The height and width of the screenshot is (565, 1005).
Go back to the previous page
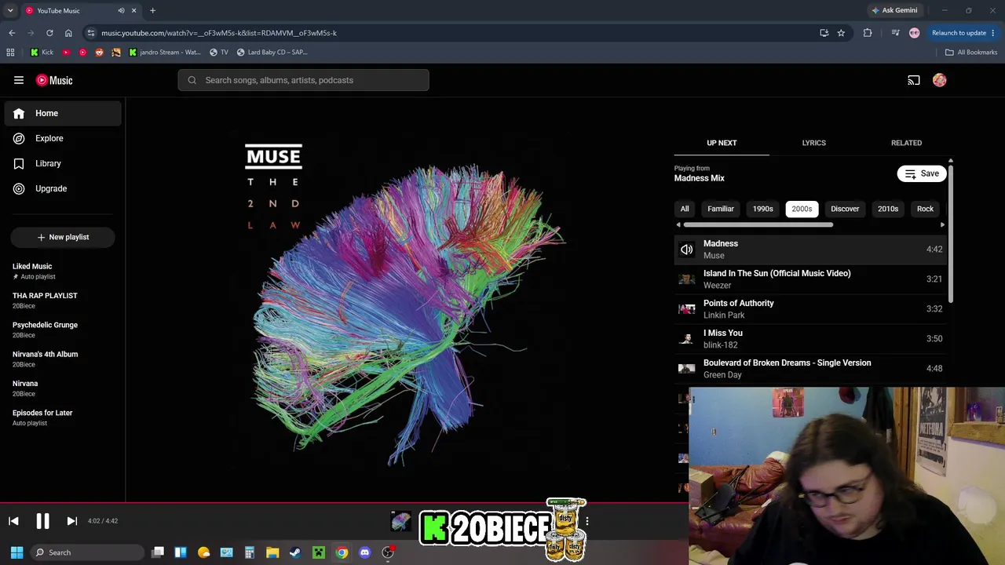pyautogui.click(x=12, y=33)
